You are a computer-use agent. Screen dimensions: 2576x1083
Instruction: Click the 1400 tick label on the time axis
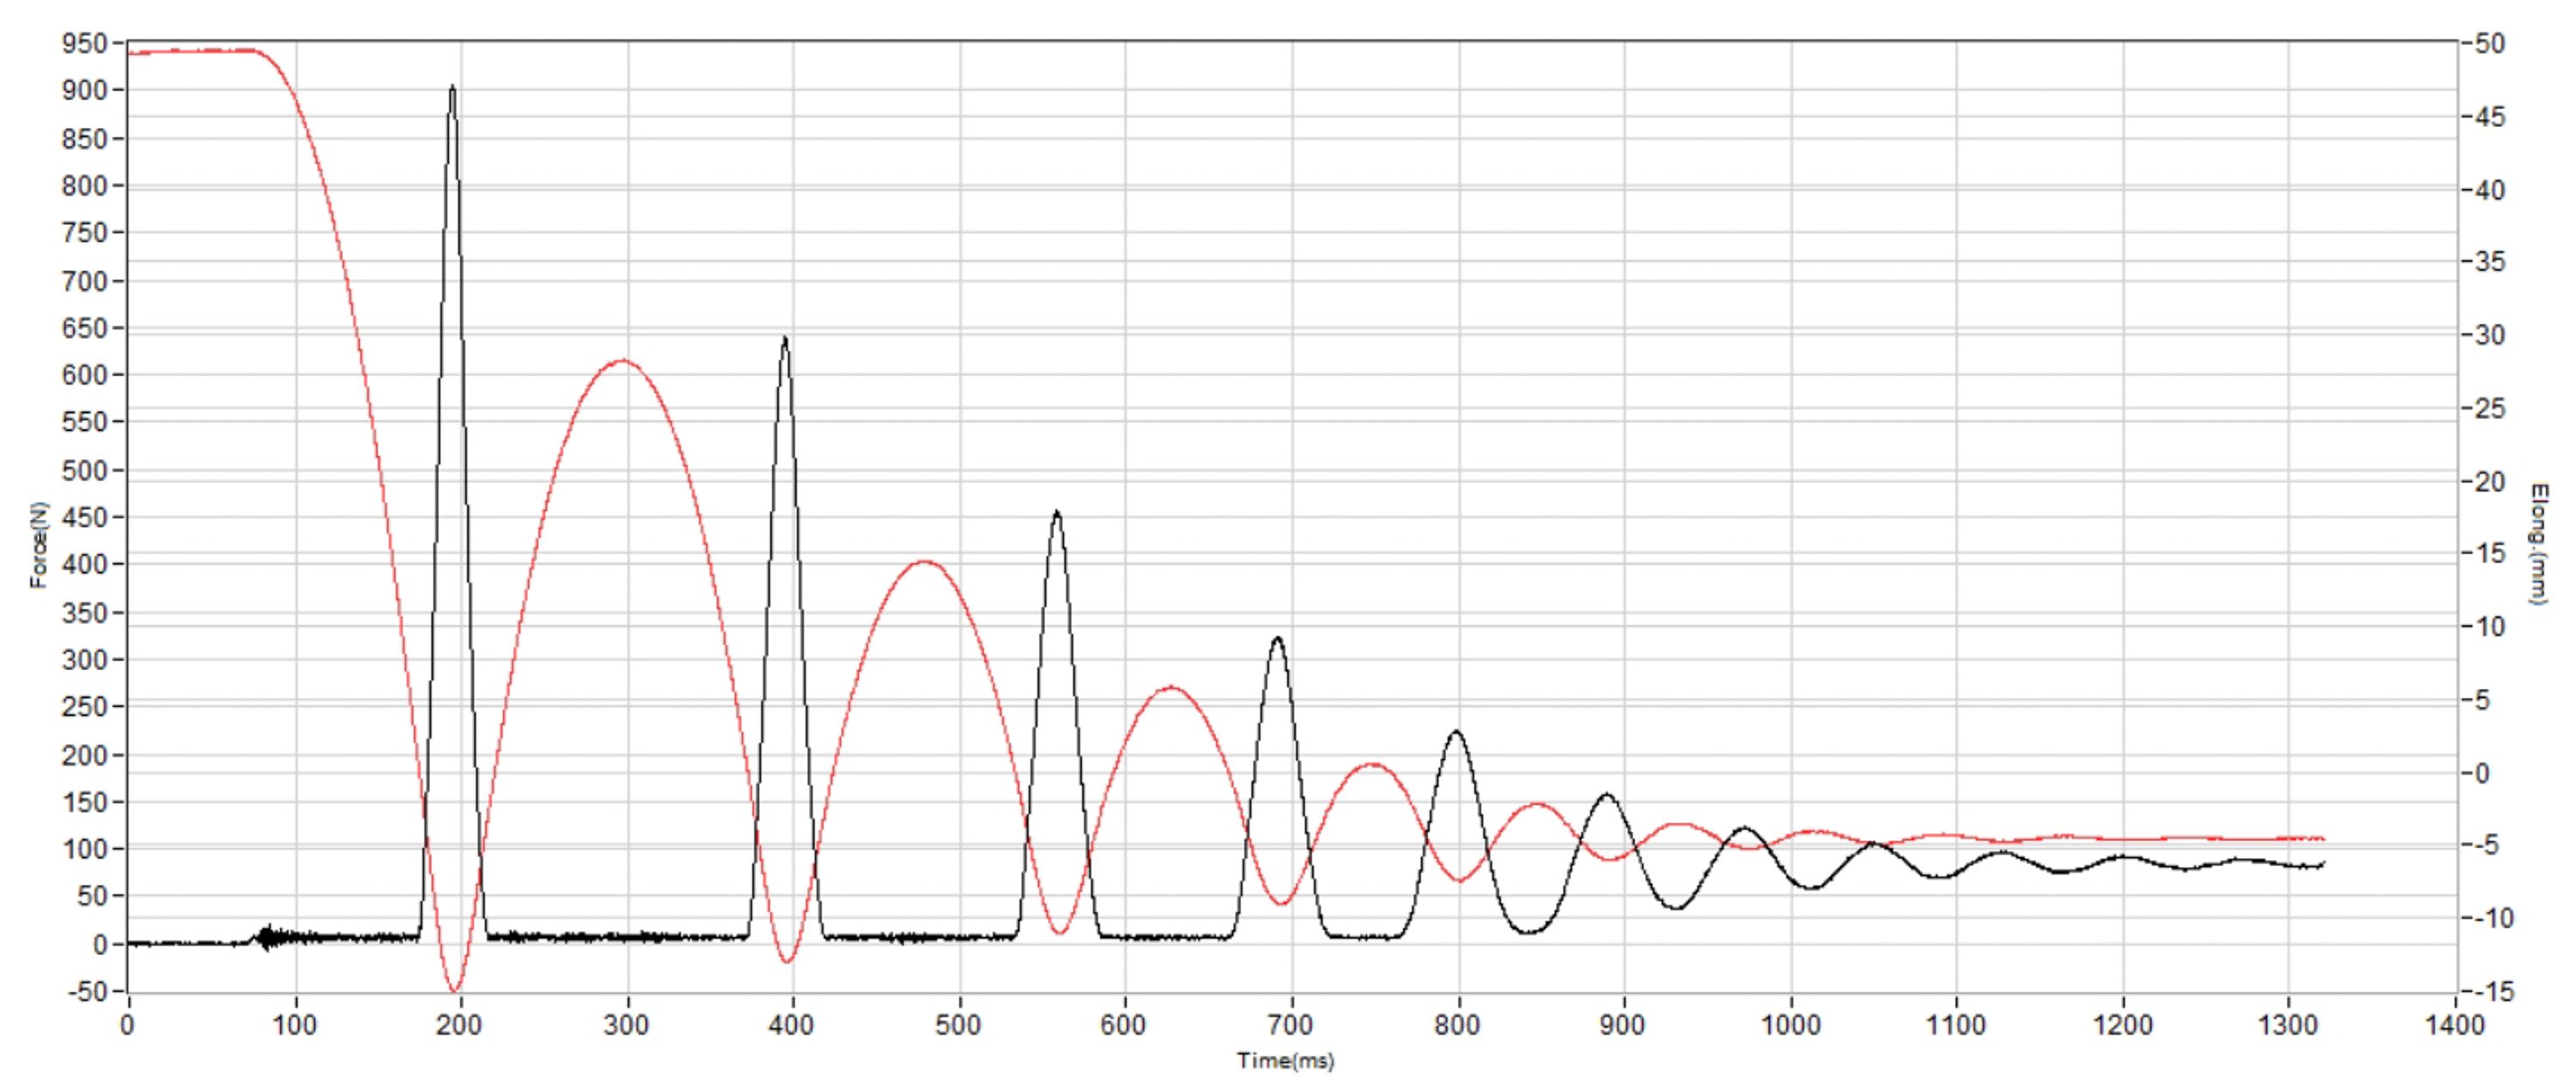(x=2455, y=1025)
